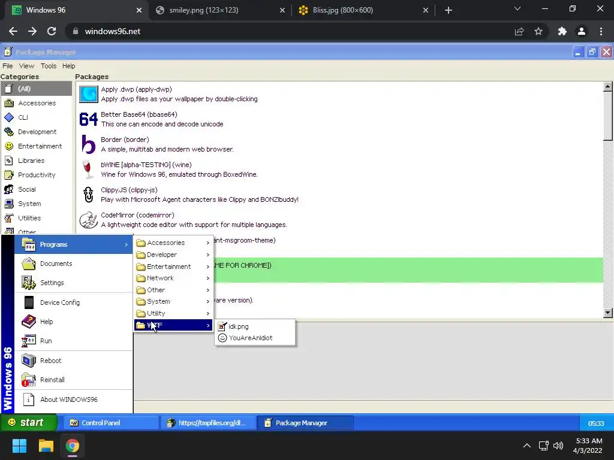Switch to Bliss.jpg browser tab

pyautogui.click(x=363, y=10)
